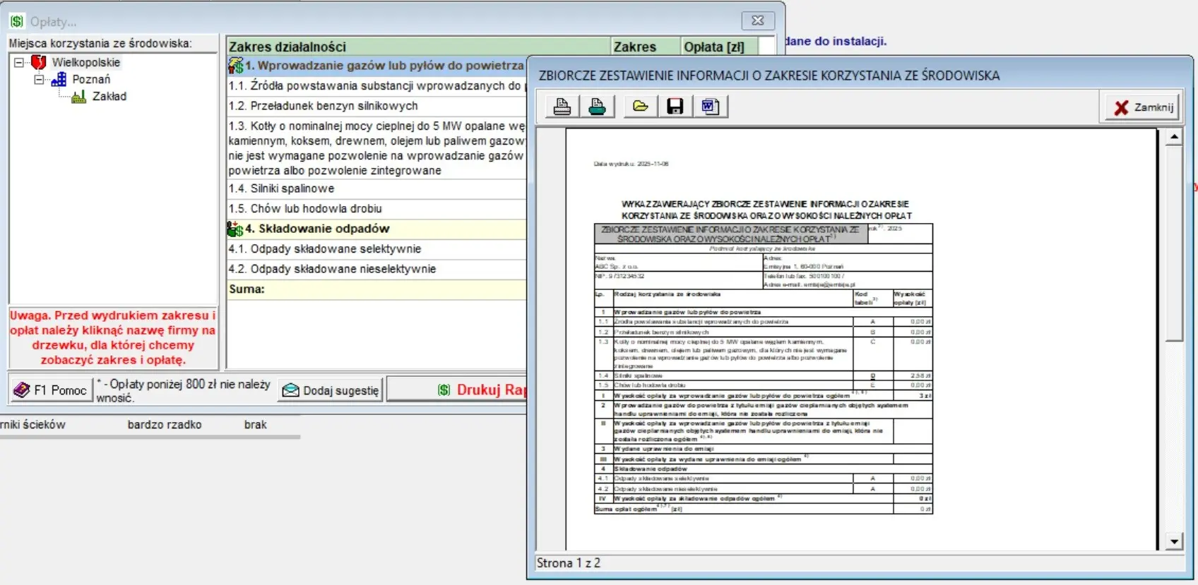Collapse the Poznań tree node
The width and height of the screenshot is (1198, 585).
(40, 80)
